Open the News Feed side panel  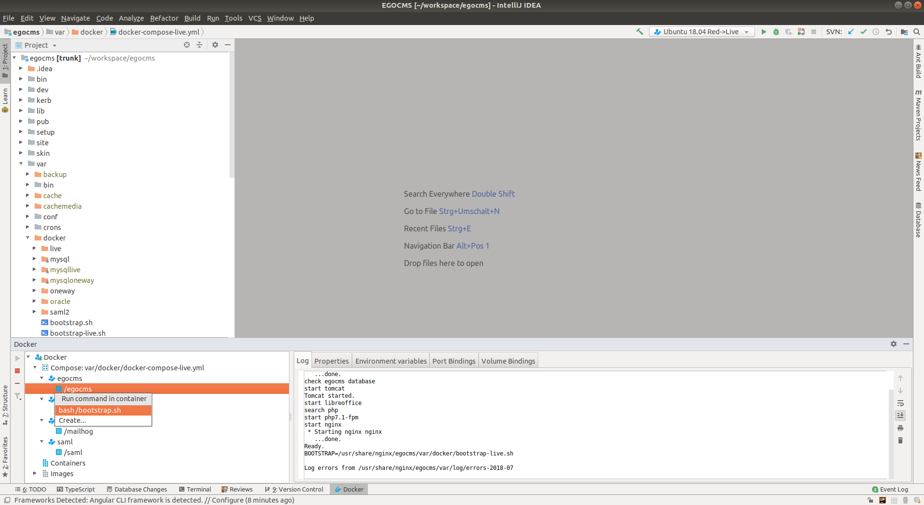[918, 172]
